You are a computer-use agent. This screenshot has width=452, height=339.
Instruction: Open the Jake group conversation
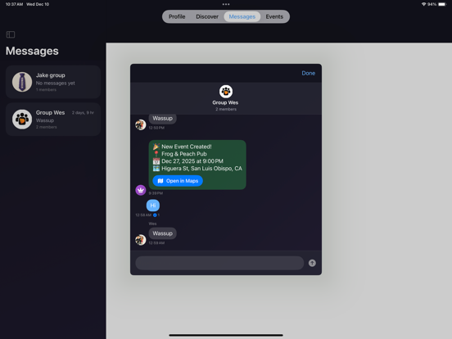tap(53, 82)
